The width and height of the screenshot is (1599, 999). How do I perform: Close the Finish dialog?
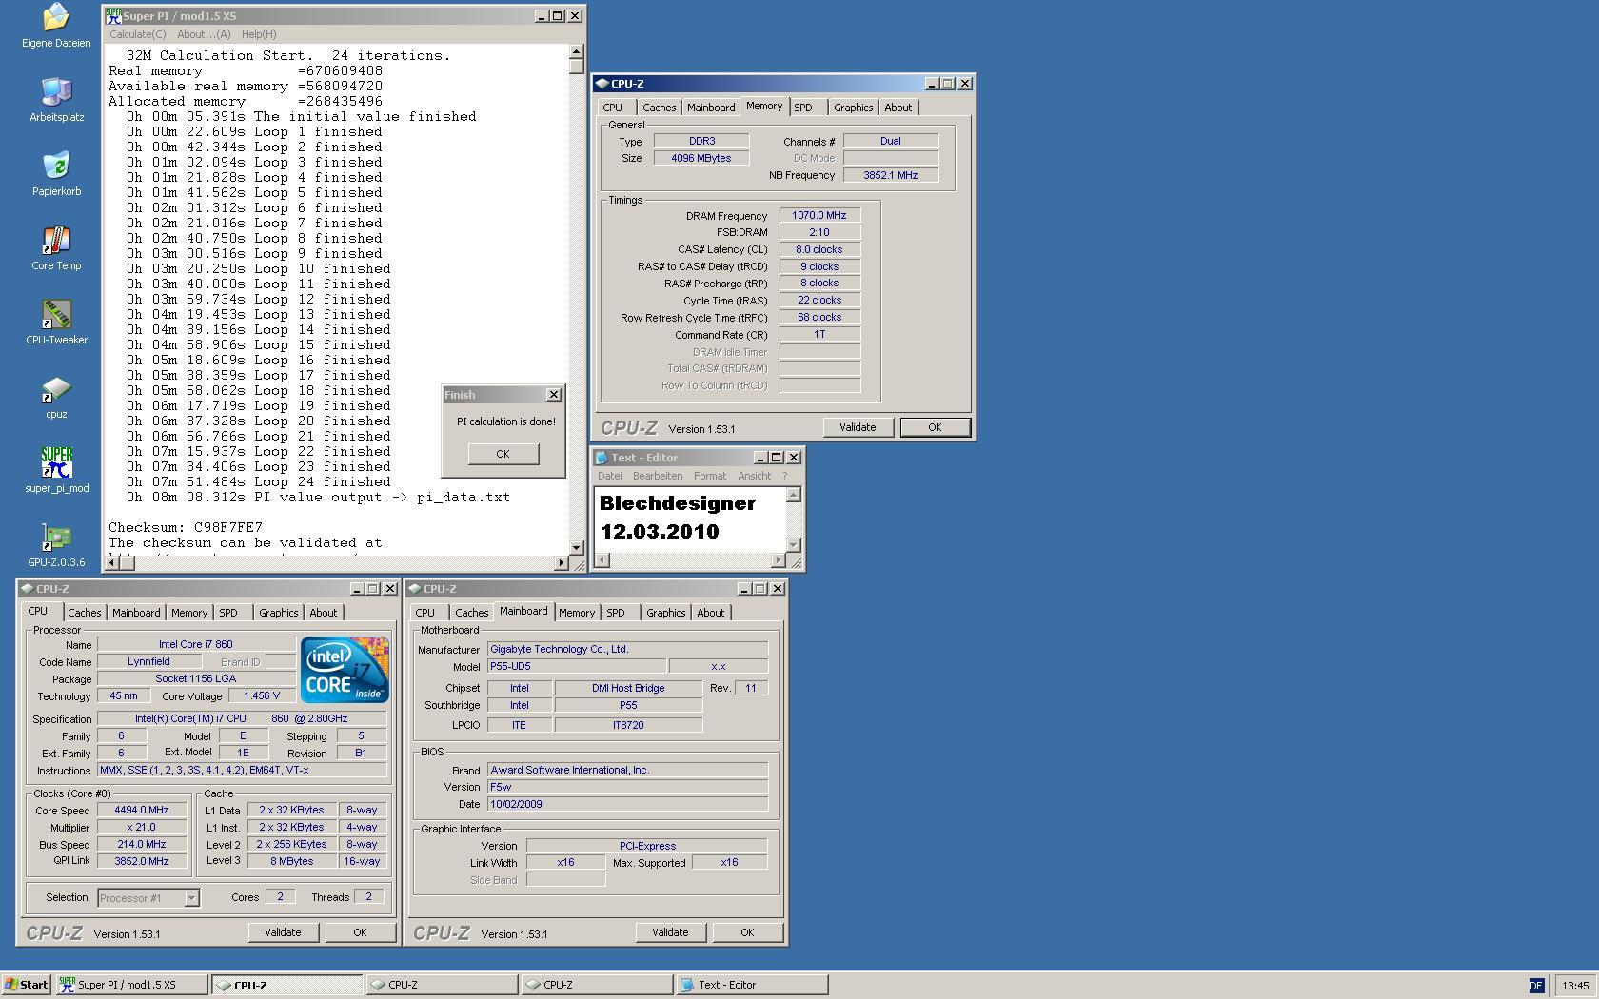coord(554,395)
